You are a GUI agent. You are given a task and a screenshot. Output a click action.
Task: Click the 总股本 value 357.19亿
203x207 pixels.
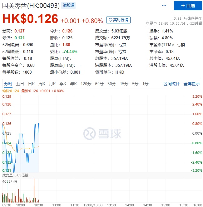pos(120,58)
